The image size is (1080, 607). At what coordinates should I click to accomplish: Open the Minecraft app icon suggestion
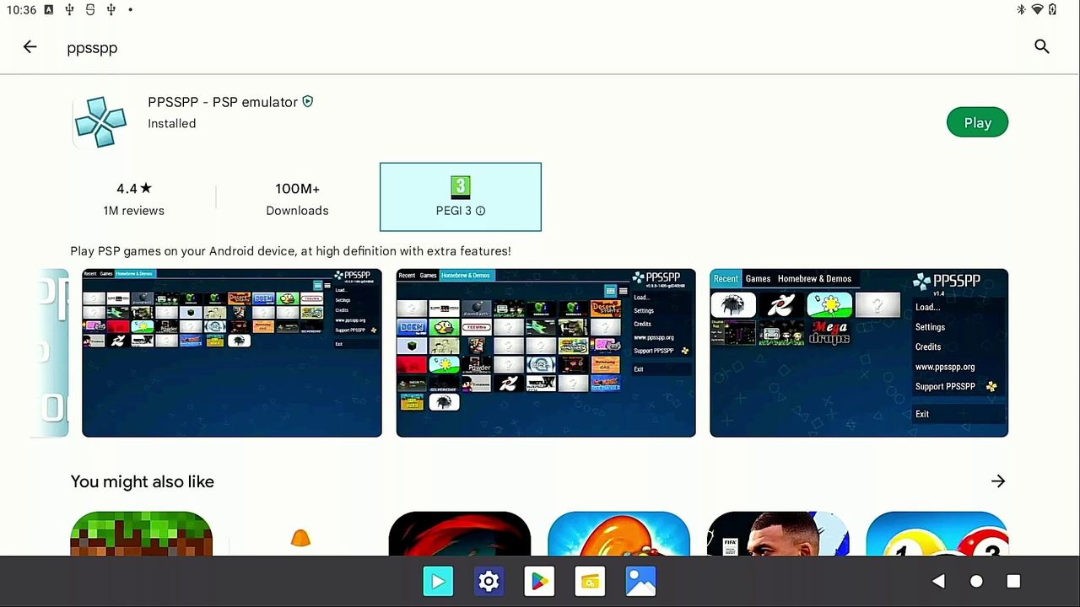(x=142, y=534)
